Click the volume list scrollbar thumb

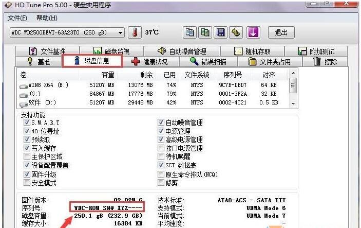[293, 85]
